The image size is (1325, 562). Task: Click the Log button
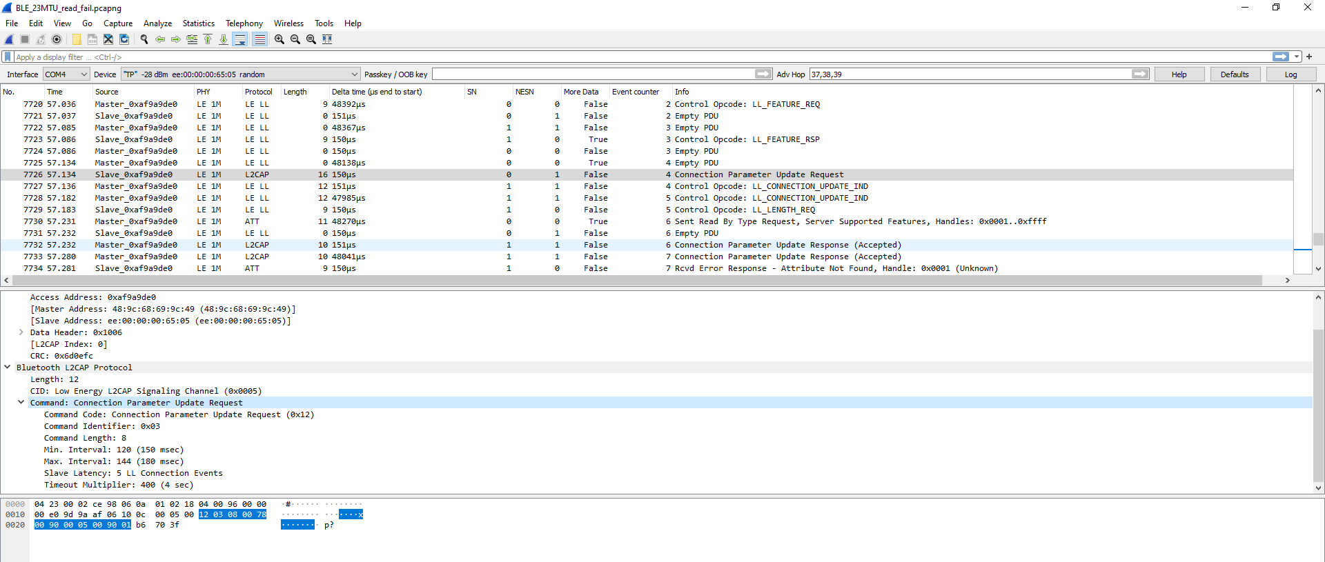point(1290,74)
